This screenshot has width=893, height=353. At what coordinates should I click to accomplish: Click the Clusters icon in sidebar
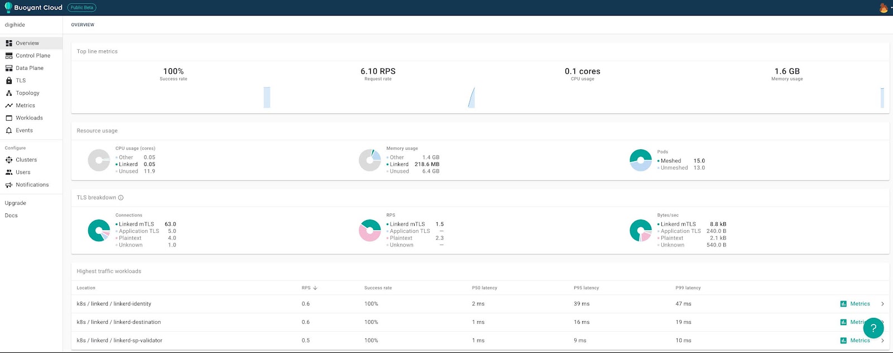pyautogui.click(x=9, y=160)
